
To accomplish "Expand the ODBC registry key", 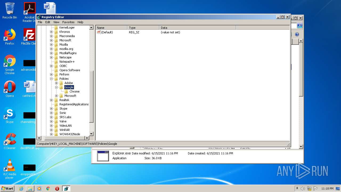I will click(51, 66).
